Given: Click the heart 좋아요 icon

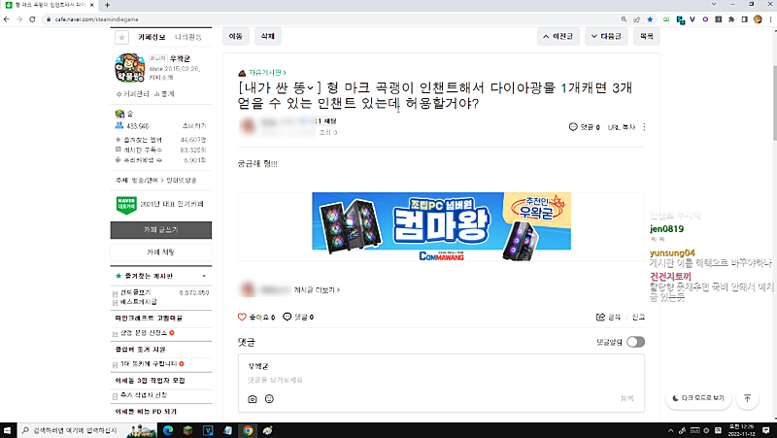Looking at the screenshot, I should 242,317.
